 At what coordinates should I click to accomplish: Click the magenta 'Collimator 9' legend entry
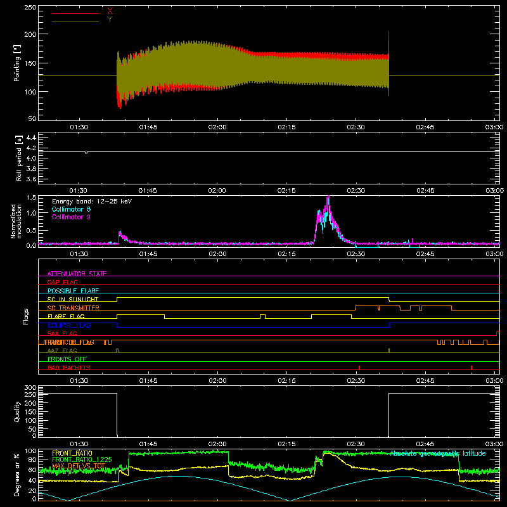(71, 217)
